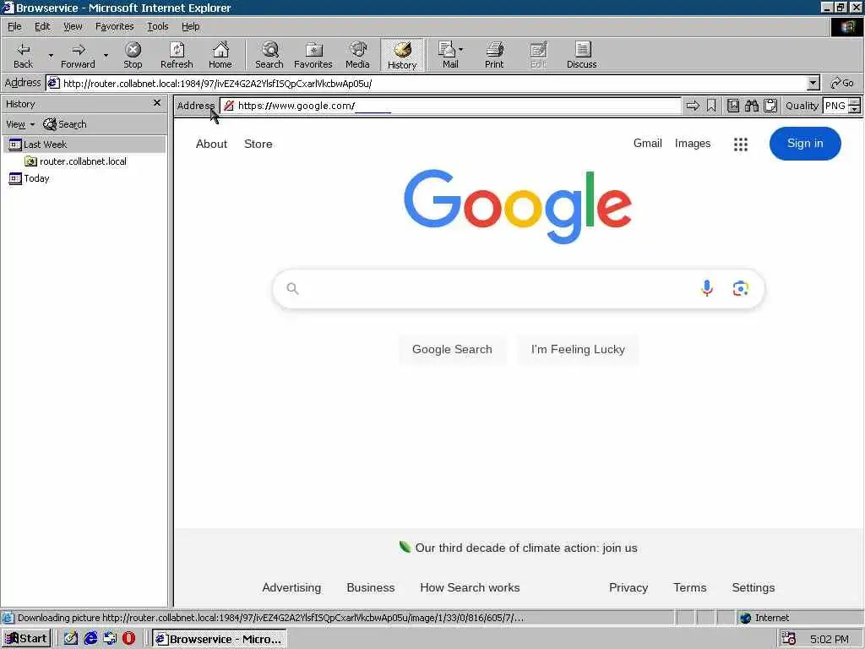Select router.collabnet.local history entry
Screen dimensions: 865x649
pos(75,161)
